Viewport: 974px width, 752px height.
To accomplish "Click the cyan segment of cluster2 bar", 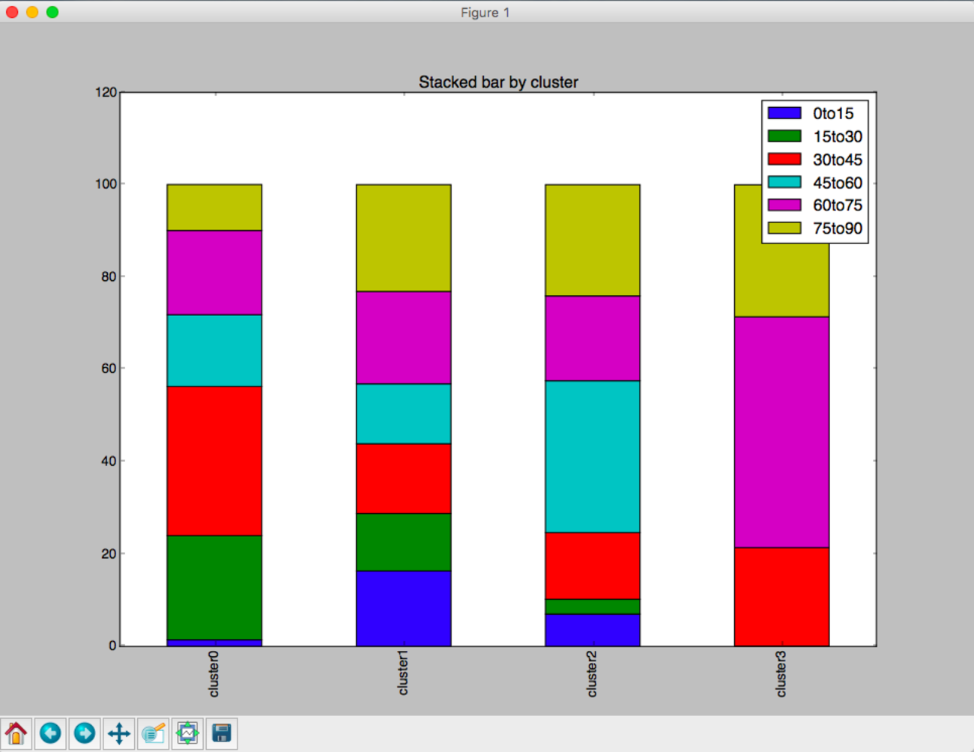I will [592, 456].
